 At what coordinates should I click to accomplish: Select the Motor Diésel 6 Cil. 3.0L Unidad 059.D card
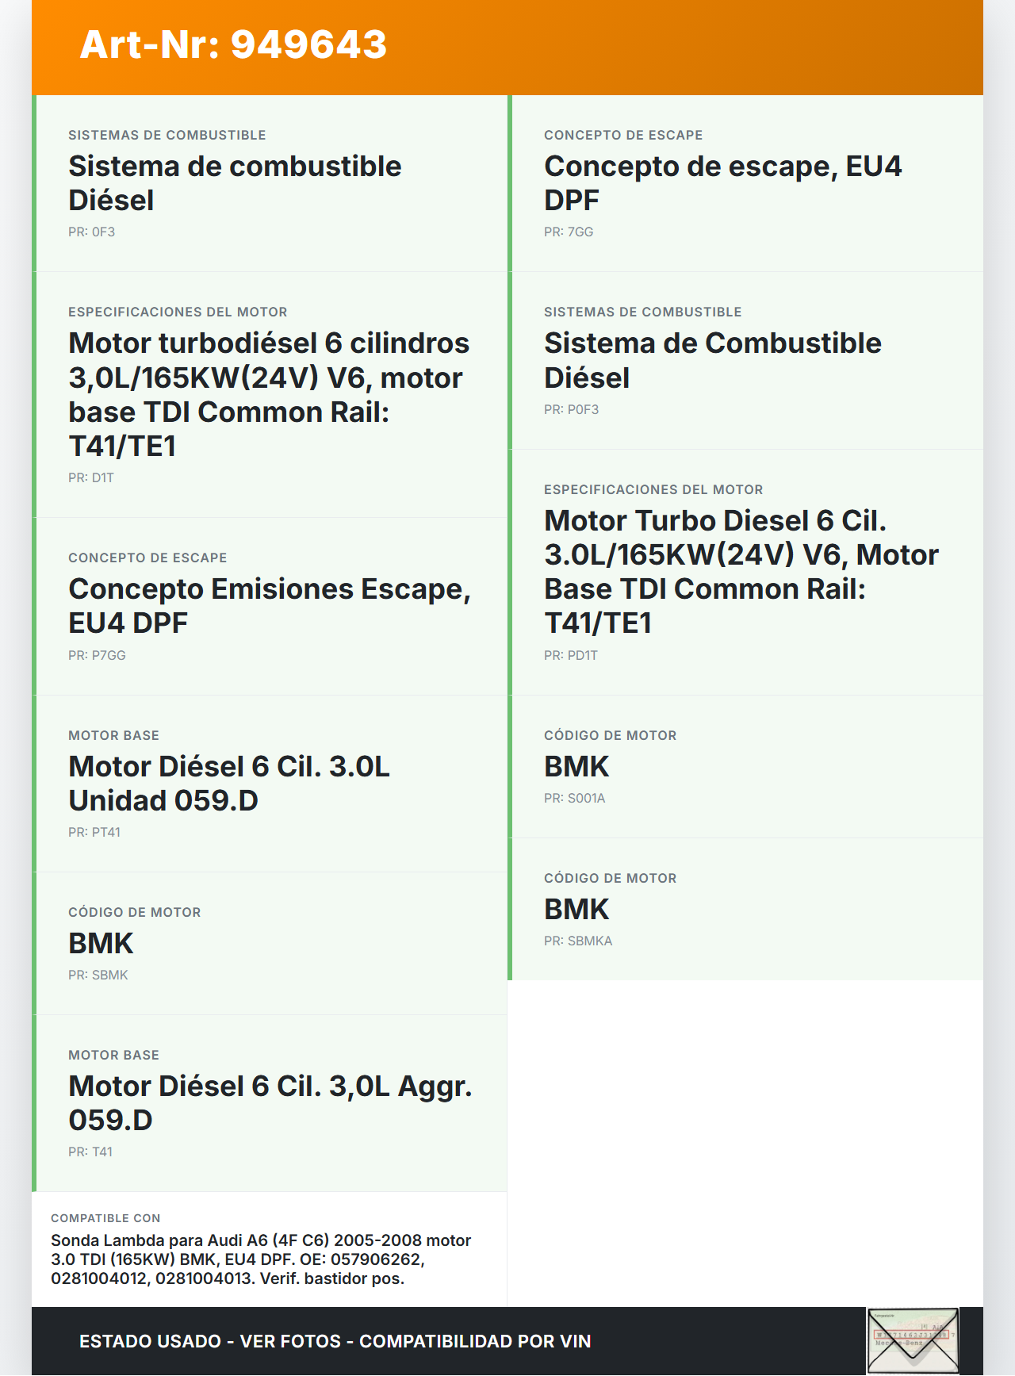click(x=270, y=784)
